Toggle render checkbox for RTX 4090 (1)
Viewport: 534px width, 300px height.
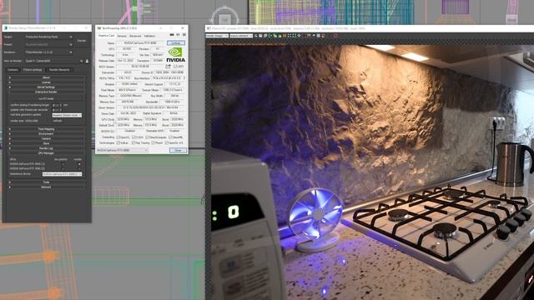(79, 164)
